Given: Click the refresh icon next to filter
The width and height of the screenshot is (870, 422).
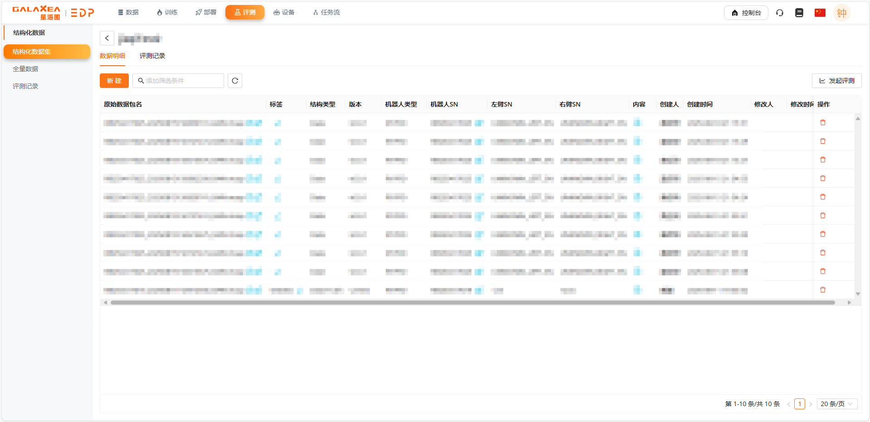Looking at the screenshot, I should pyautogui.click(x=235, y=81).
